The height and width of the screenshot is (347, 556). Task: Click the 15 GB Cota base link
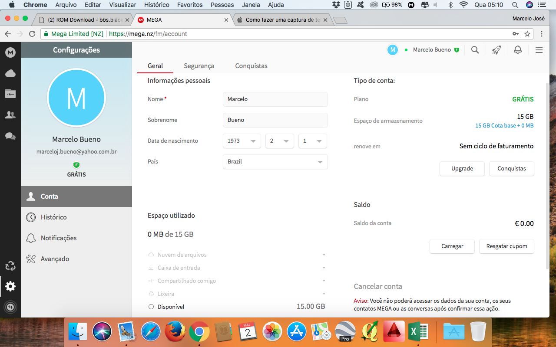[504, 126]
